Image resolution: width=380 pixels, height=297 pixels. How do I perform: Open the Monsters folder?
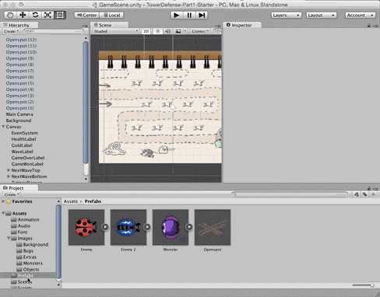30,263
